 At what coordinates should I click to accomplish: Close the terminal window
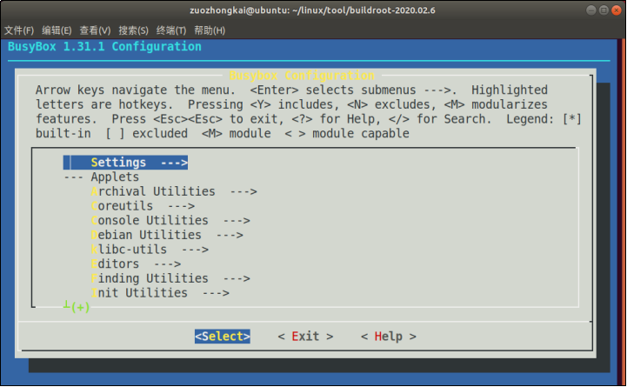tap(617, 10)
